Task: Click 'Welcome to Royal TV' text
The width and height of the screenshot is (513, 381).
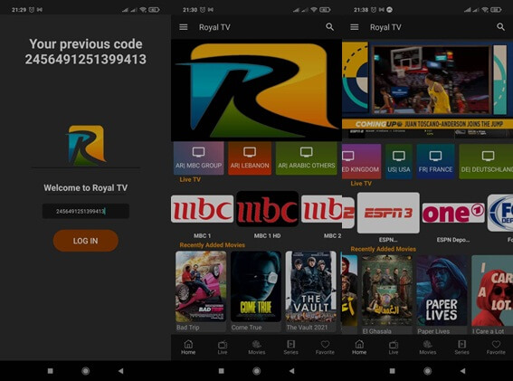Action: pos(85,187)
